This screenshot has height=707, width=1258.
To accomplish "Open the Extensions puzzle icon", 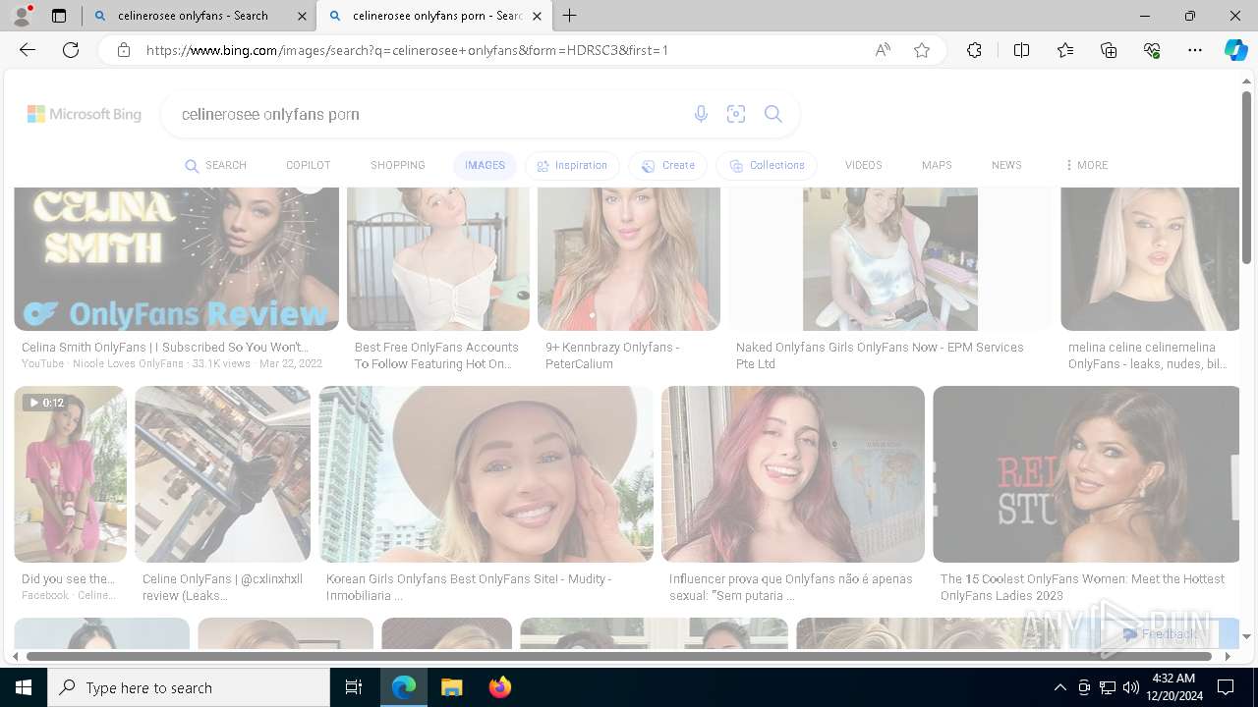I will tap(974, 50).
